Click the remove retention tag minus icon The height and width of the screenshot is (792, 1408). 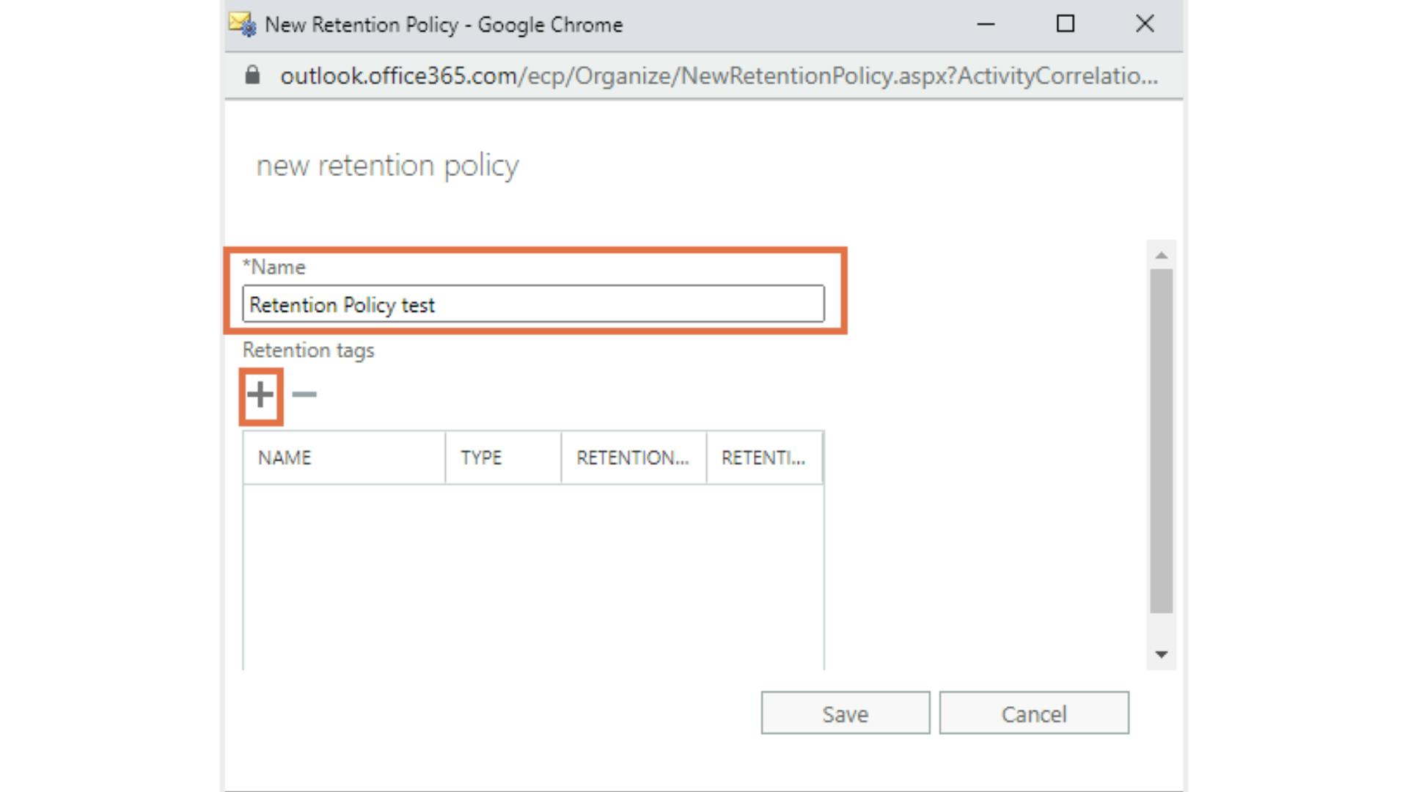[304, 395]
